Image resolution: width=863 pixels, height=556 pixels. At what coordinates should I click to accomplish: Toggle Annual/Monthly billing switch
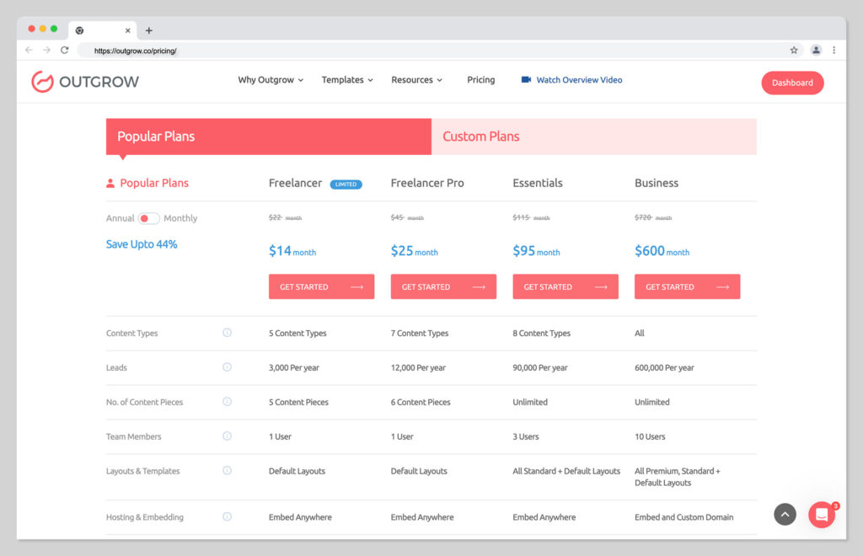point(149,218)
